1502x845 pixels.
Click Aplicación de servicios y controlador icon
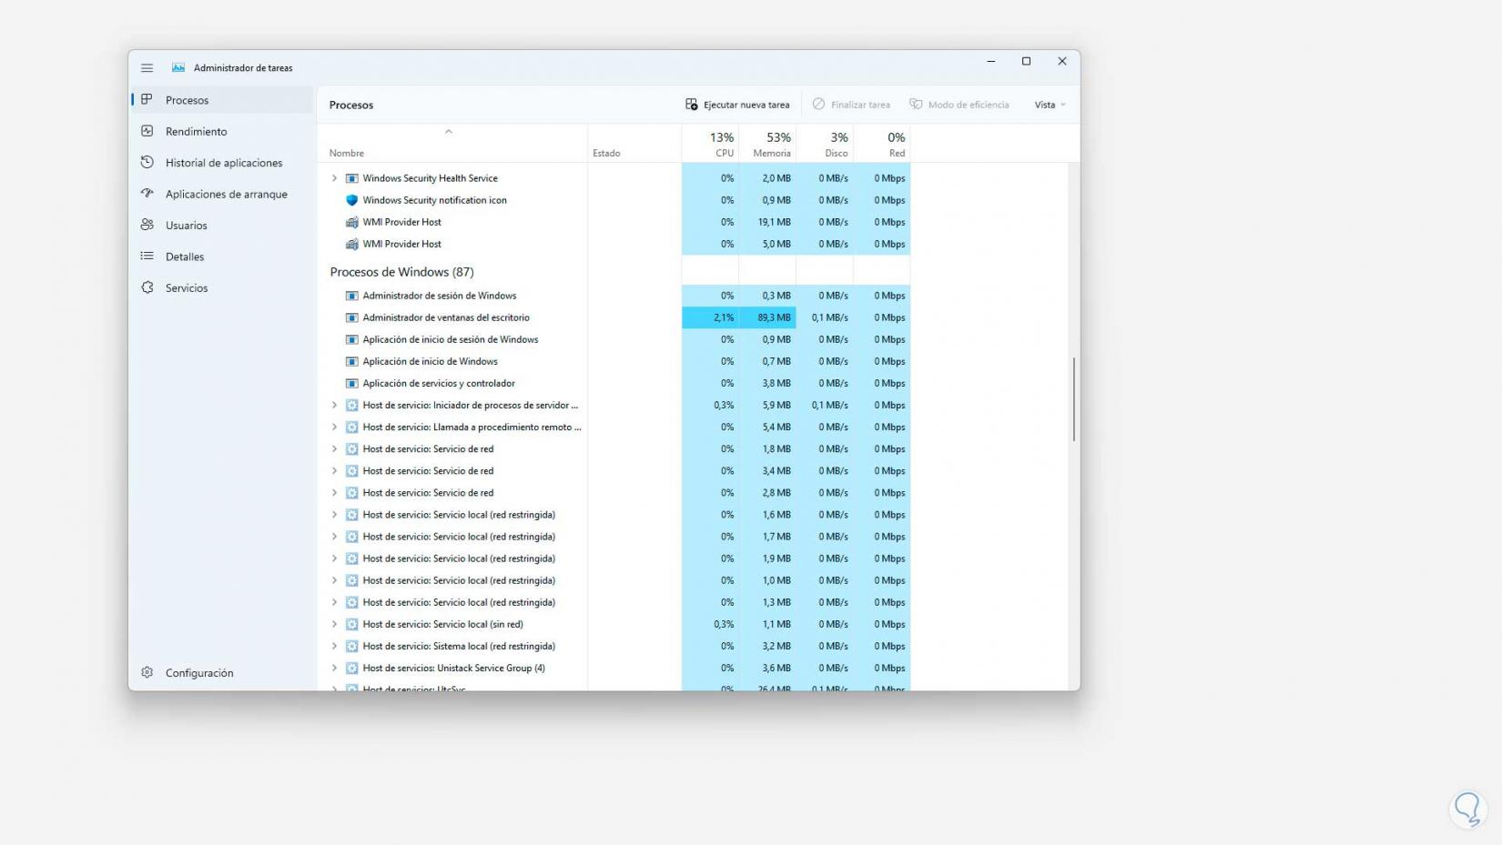pyautogui.click(x=352, y=383)
